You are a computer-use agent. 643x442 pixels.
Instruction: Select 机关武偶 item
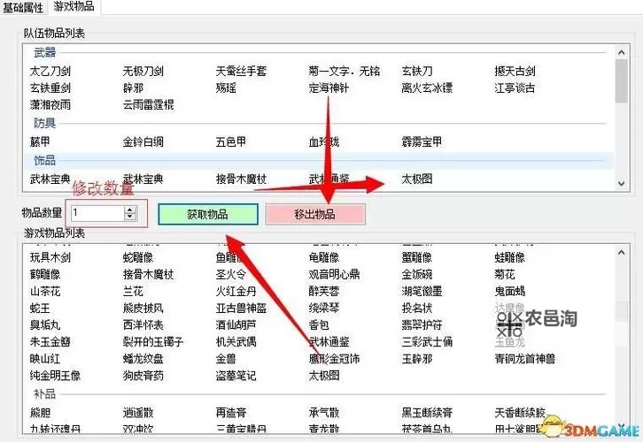click(236, 342)
